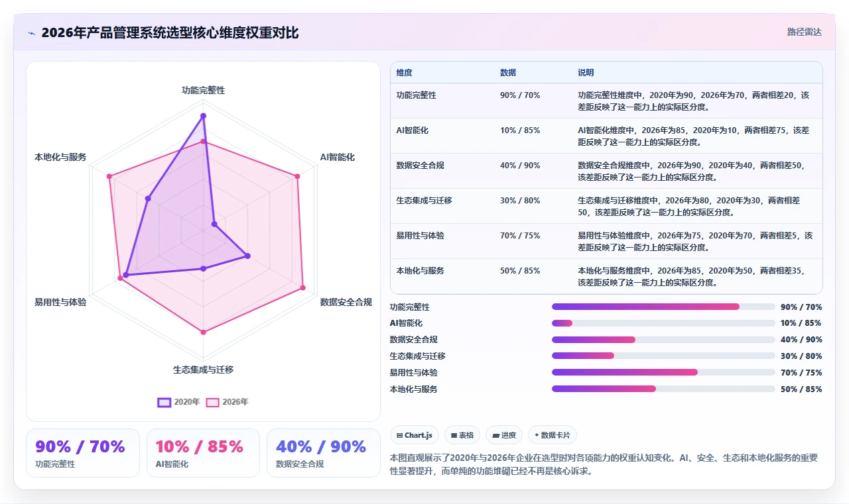Select the AI智能化 table row label
The width and height of the screenshot is (849, 504).
[x=413, y=130]
